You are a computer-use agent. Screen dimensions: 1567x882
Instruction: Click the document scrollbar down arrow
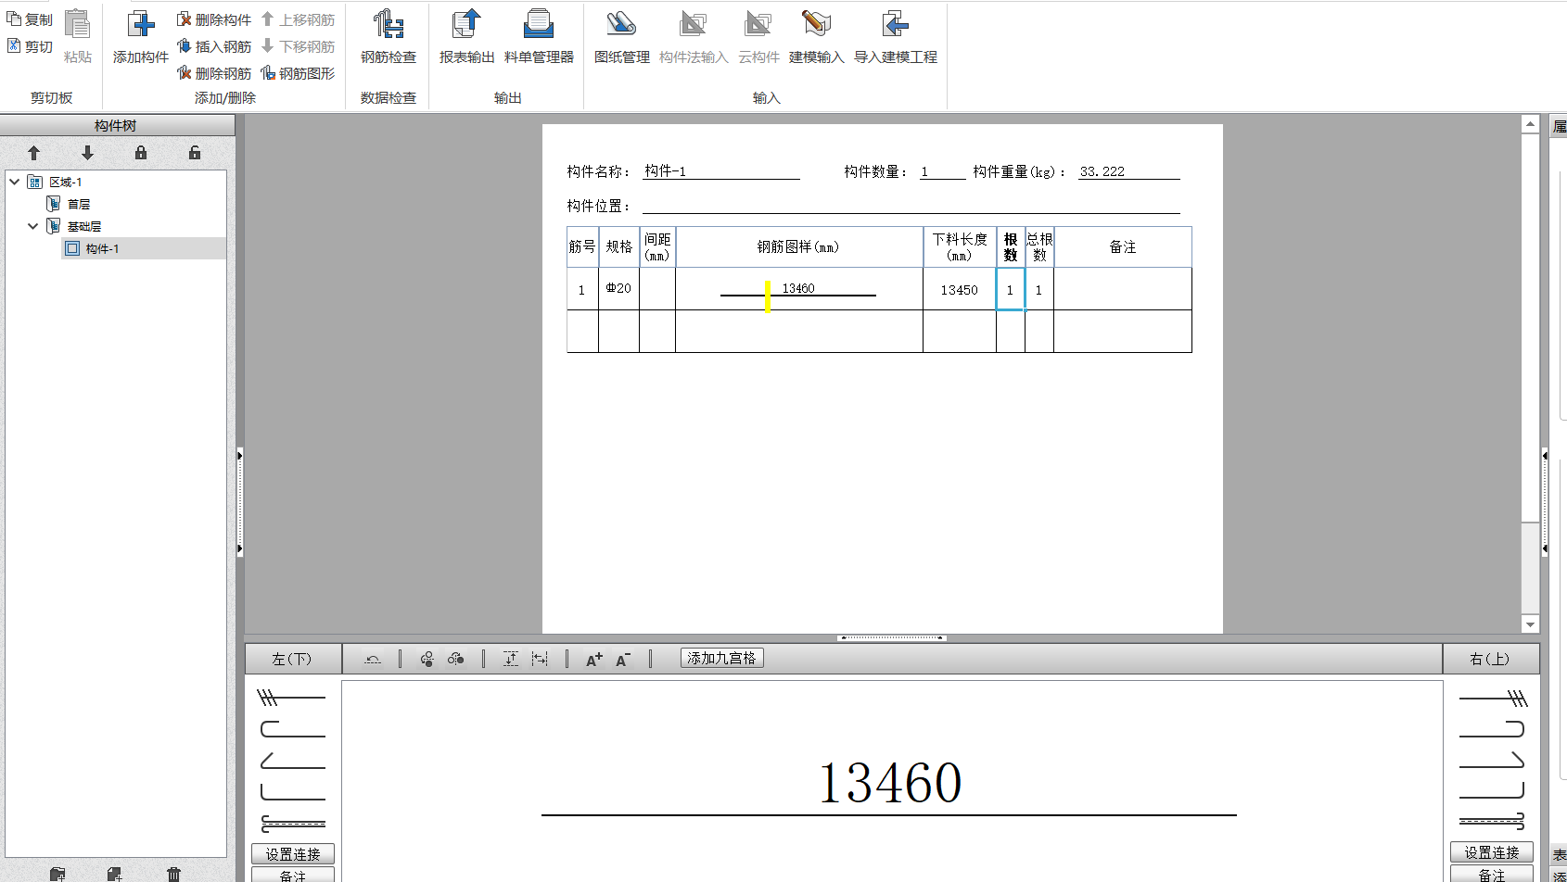click(x=1530, y=624)
